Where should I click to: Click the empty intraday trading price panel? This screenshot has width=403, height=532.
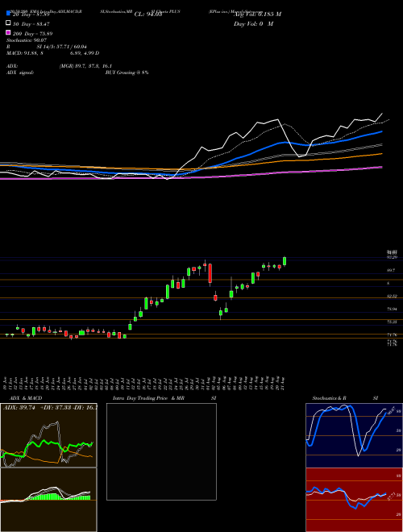161,451
